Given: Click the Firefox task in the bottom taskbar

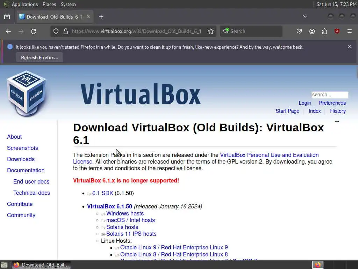Looking at the screenshot, I should pyautogui.click(x=41, y=265).
